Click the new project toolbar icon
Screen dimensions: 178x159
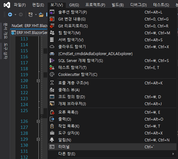click(x=31, y=14)
